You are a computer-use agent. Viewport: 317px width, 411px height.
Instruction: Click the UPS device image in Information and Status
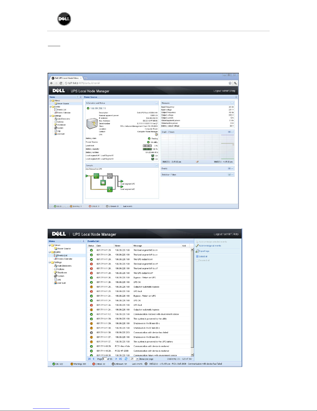click(x=92, y=124)
